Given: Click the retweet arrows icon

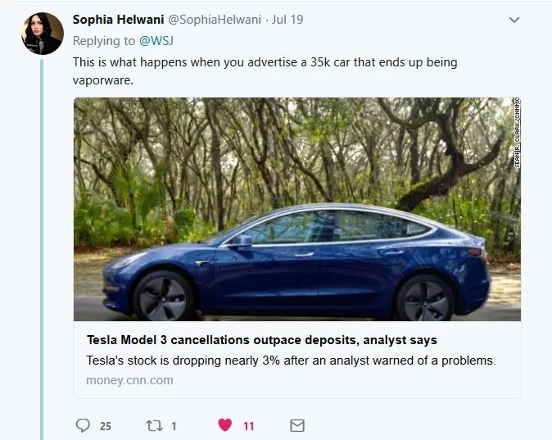Looking at the screenshot, I should [x=153, y=425].
